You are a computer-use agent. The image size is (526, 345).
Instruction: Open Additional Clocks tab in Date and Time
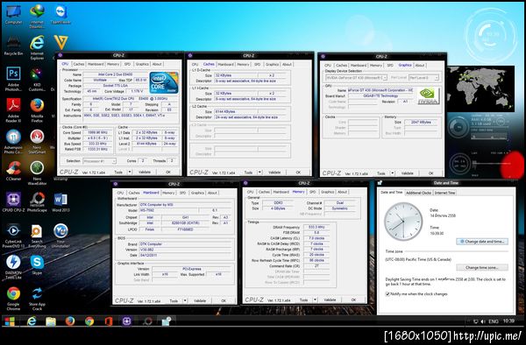tap(418, 193)
